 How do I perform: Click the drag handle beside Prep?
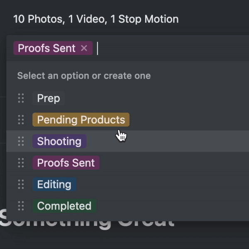(x=21, y=98)
